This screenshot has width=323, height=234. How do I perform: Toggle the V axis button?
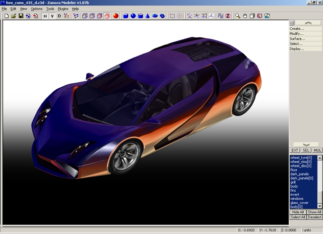[52, 16]
